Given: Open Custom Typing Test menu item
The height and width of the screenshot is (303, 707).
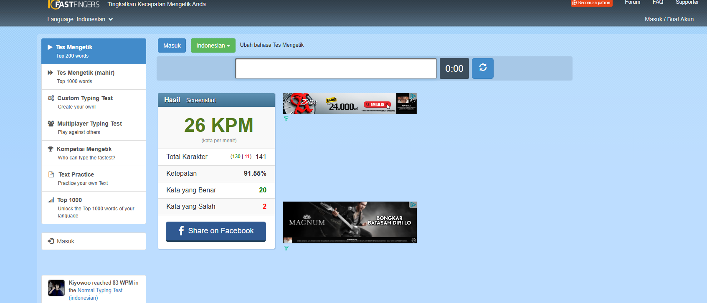Looking at the screenshot, I should point(94,102).
